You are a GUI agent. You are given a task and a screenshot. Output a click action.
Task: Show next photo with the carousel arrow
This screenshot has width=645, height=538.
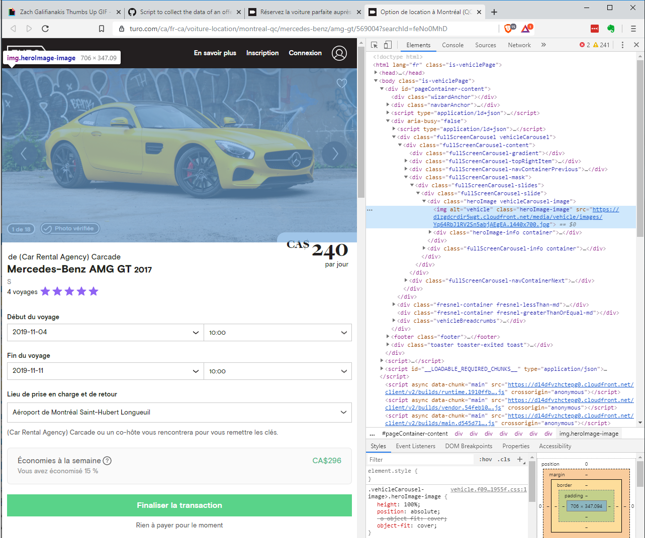click(335, 154)
